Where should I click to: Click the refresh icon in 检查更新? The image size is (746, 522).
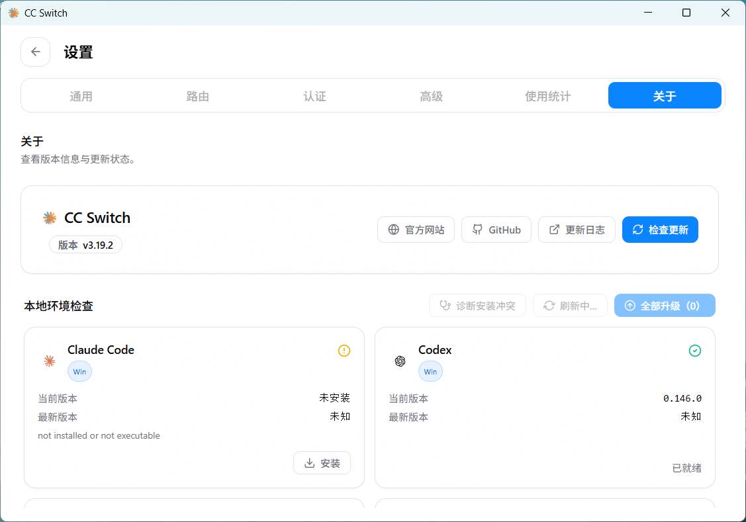coord(637,230)
